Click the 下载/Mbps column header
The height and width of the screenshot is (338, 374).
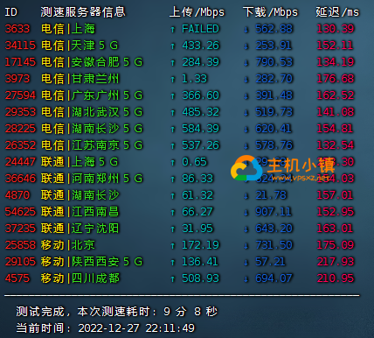point(271,12)
